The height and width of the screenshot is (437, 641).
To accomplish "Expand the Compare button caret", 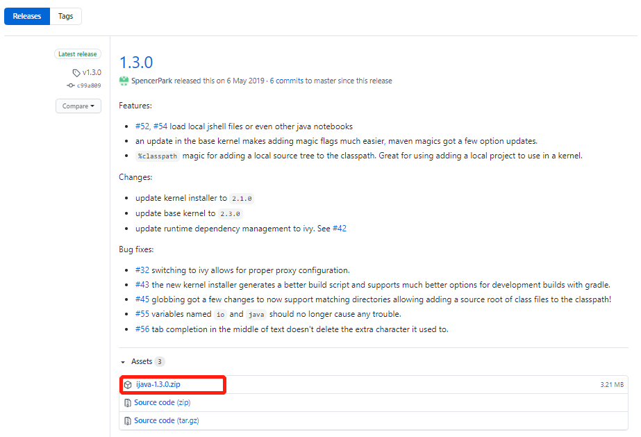I will click(x=92, y=106).
